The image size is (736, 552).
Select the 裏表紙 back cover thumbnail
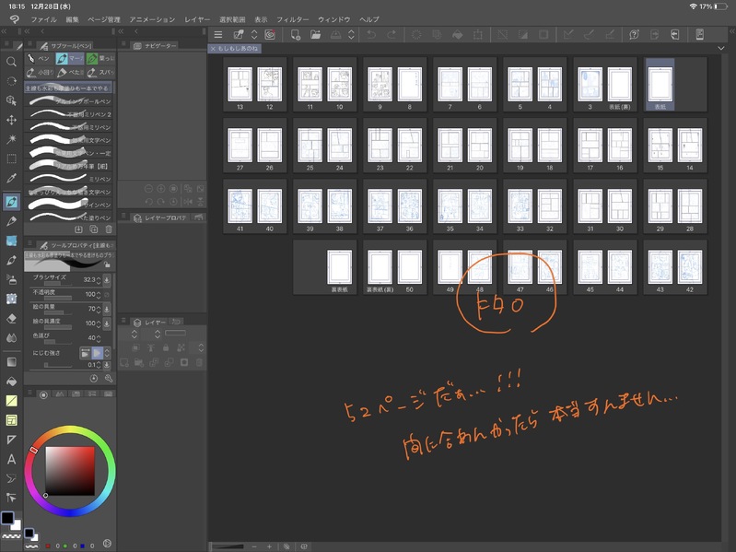click(339, 267)
